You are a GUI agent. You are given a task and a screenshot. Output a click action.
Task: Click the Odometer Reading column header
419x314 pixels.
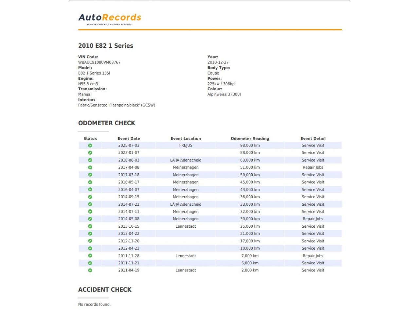250,139
